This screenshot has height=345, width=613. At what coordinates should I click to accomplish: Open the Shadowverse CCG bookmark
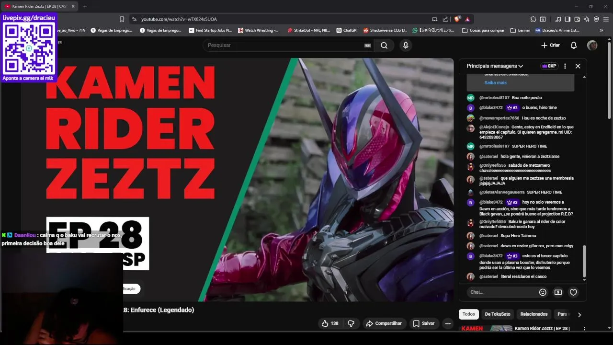(385, 30)
